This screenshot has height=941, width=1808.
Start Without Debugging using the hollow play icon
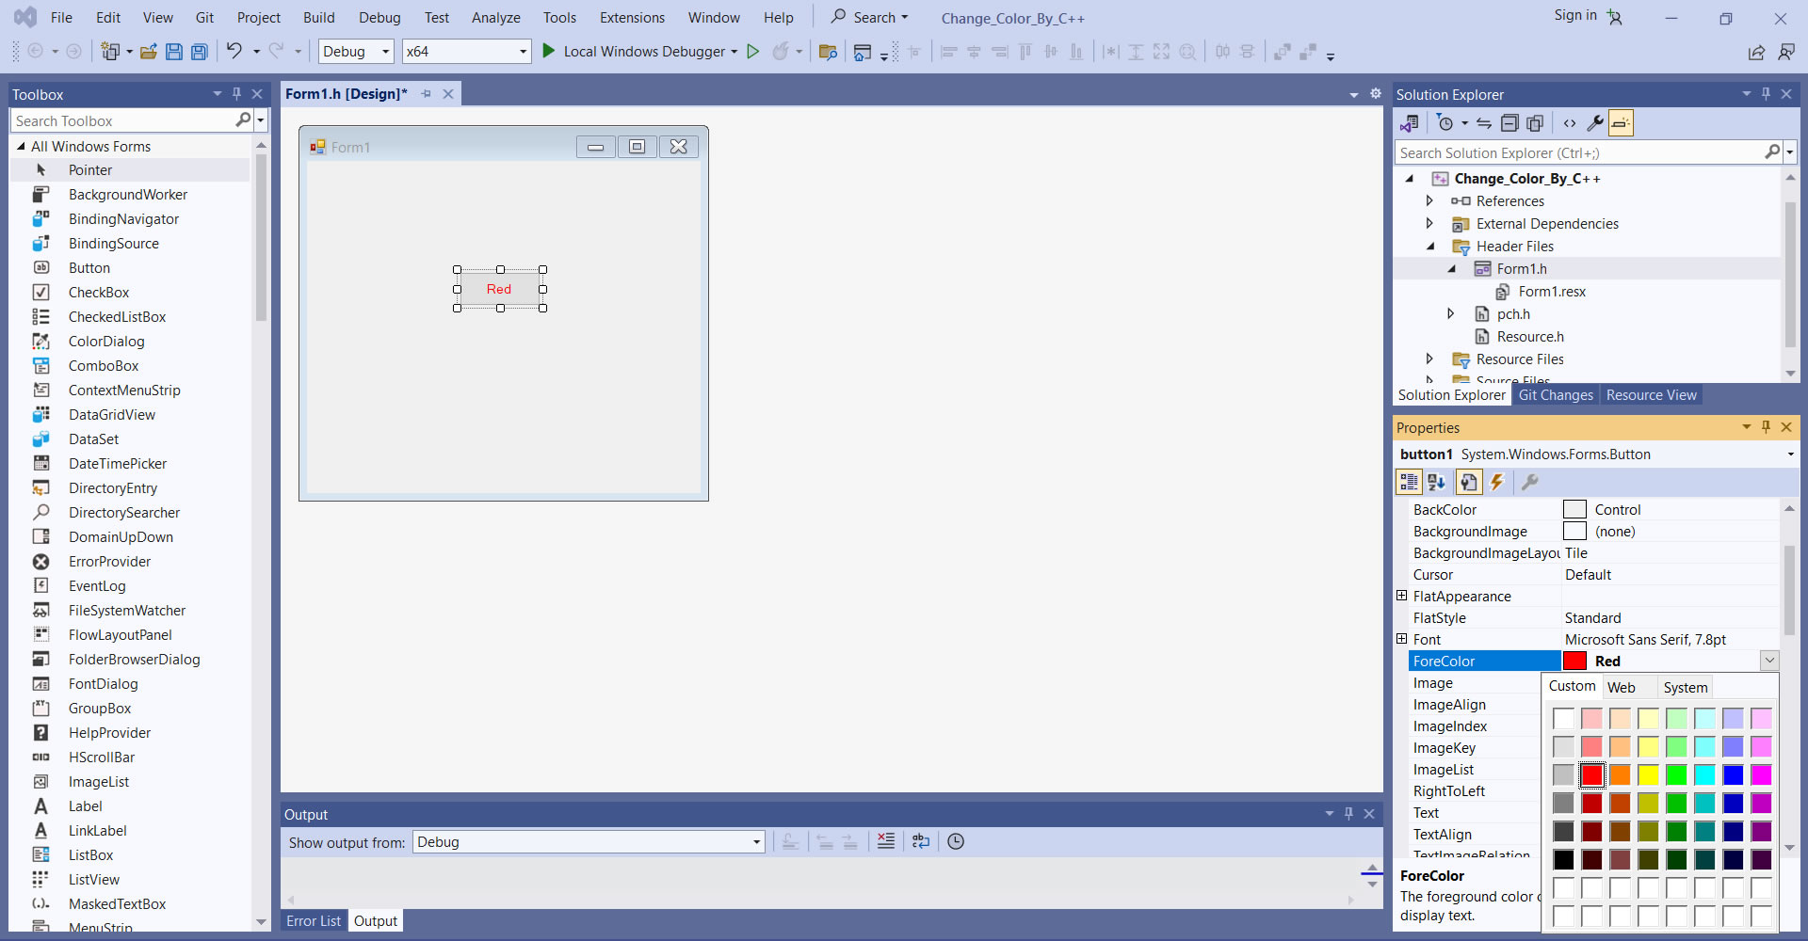coord(752,52)
